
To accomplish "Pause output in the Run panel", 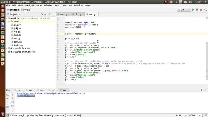I will point(8,102).
